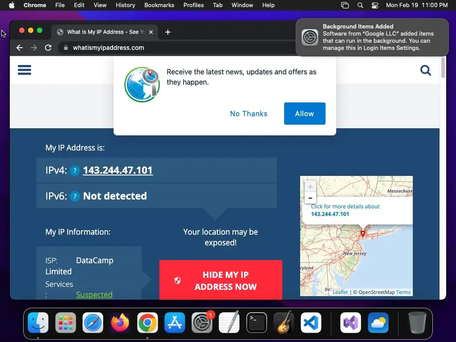Open Visual Studio (purple) from dock
This screenshot has height=342, width=456.
click(351, 322)
